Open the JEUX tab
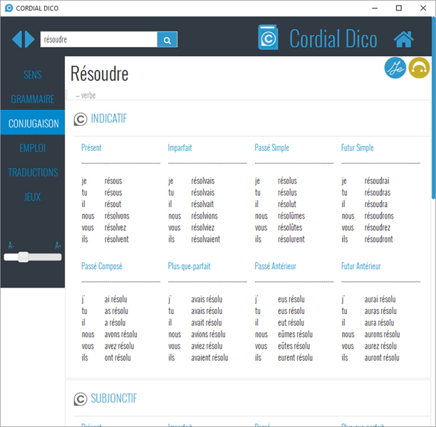 point(33,197)
